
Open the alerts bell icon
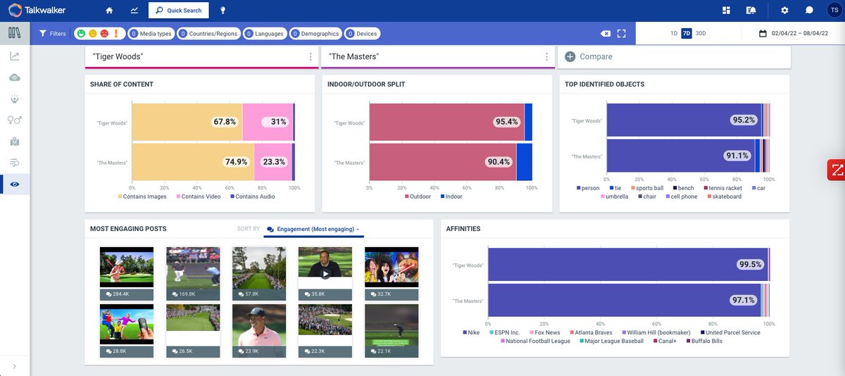click(751, 11)
